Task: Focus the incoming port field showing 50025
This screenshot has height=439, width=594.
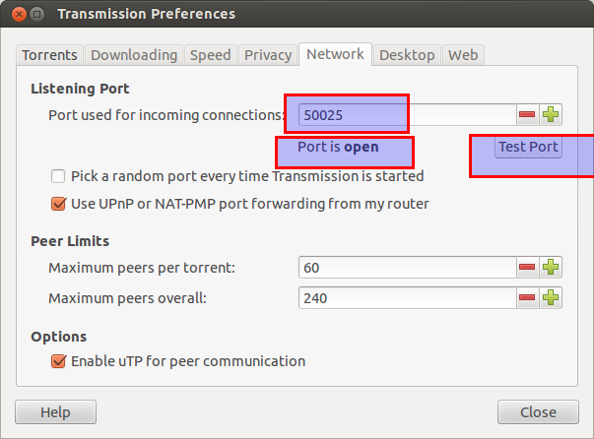Action: click(x=408, y=114)
